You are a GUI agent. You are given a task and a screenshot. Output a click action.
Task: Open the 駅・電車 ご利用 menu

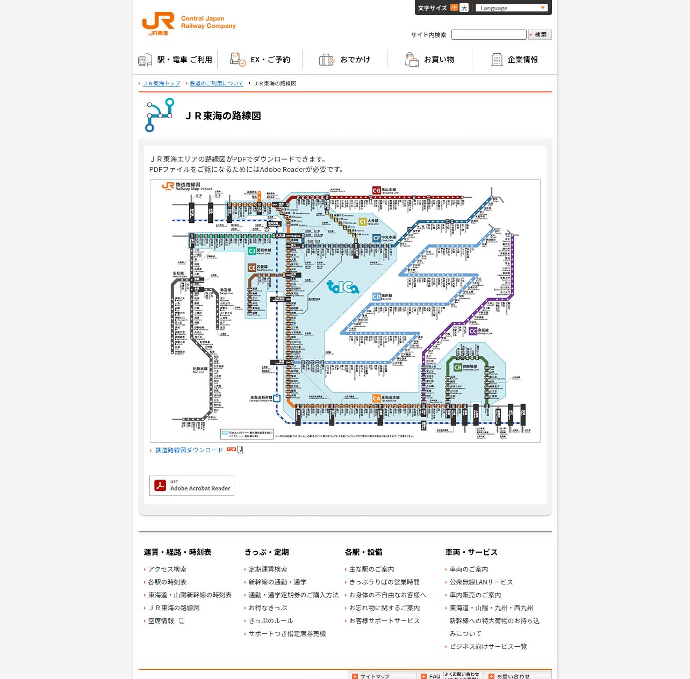(x=175, y=60)
